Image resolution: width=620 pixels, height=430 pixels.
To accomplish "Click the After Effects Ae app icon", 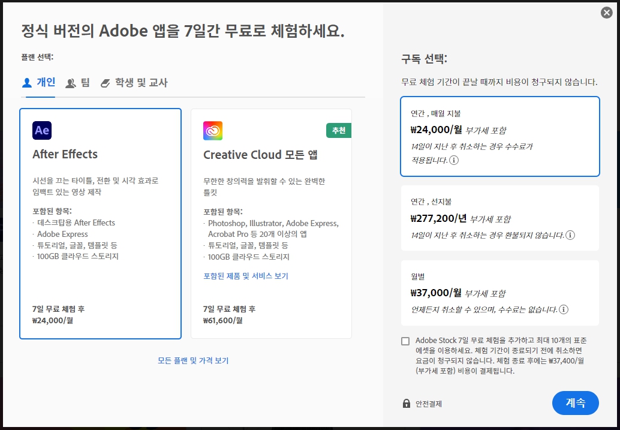I will 42,131.
